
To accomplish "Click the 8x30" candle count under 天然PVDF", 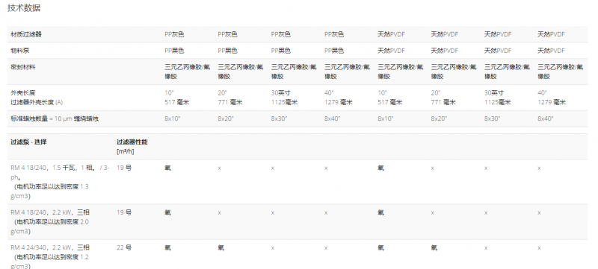I will [492, 118].
